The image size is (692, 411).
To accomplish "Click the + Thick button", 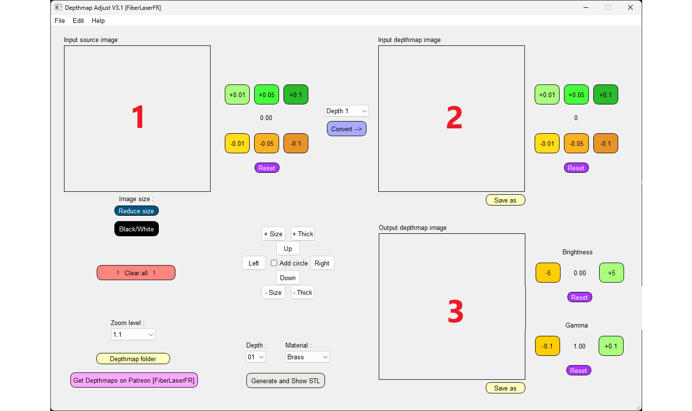I will point(303,234).
